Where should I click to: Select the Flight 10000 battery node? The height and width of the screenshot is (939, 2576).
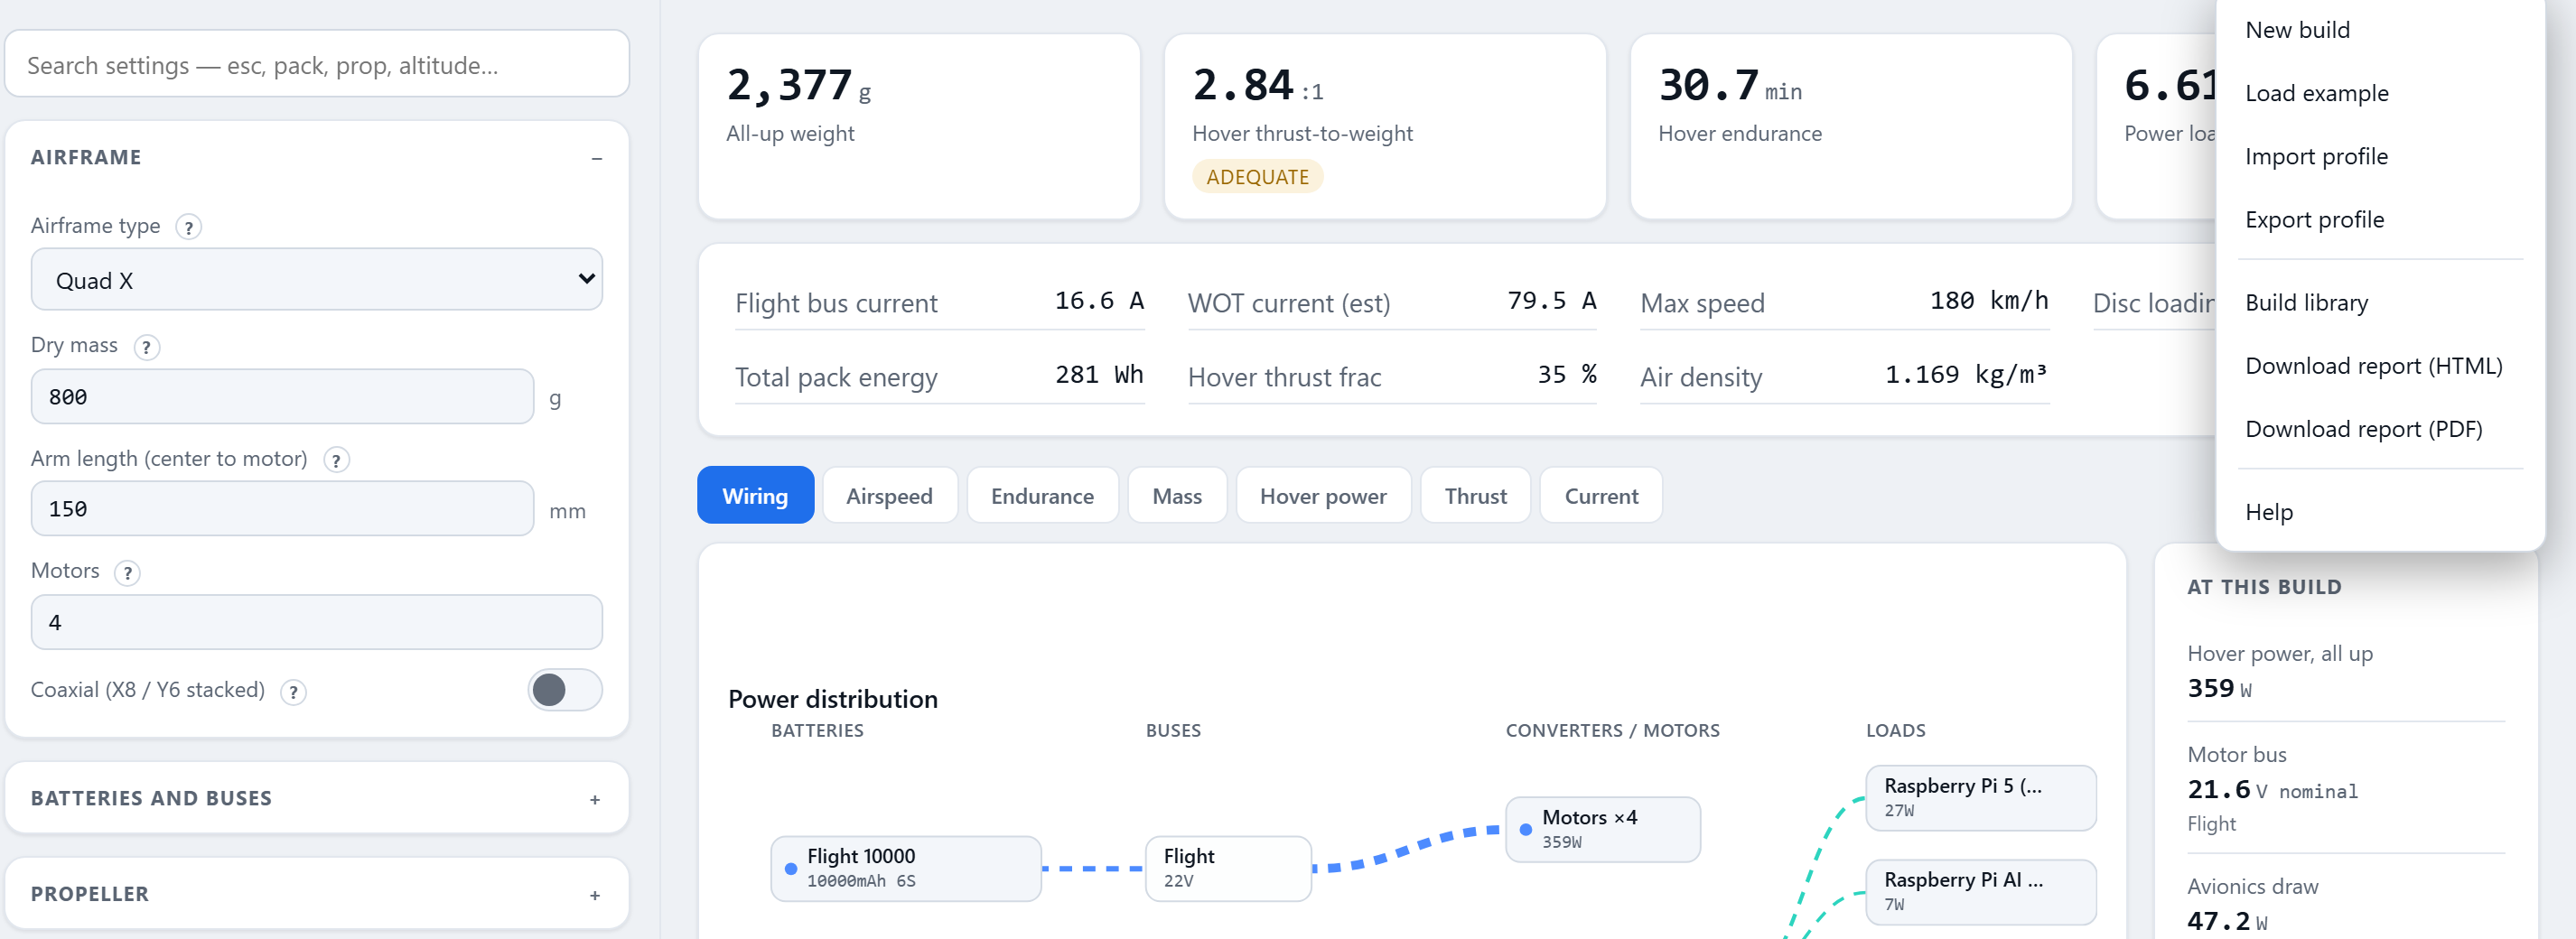[906, 868]
